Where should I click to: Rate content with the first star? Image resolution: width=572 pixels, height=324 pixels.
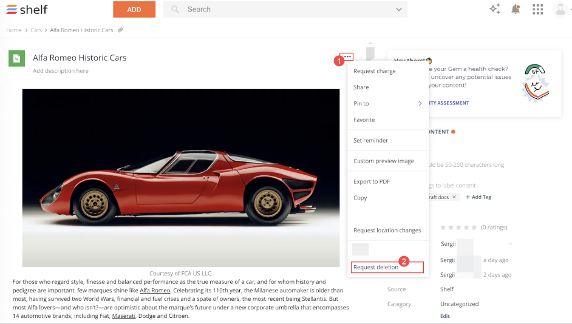(443, 228)
